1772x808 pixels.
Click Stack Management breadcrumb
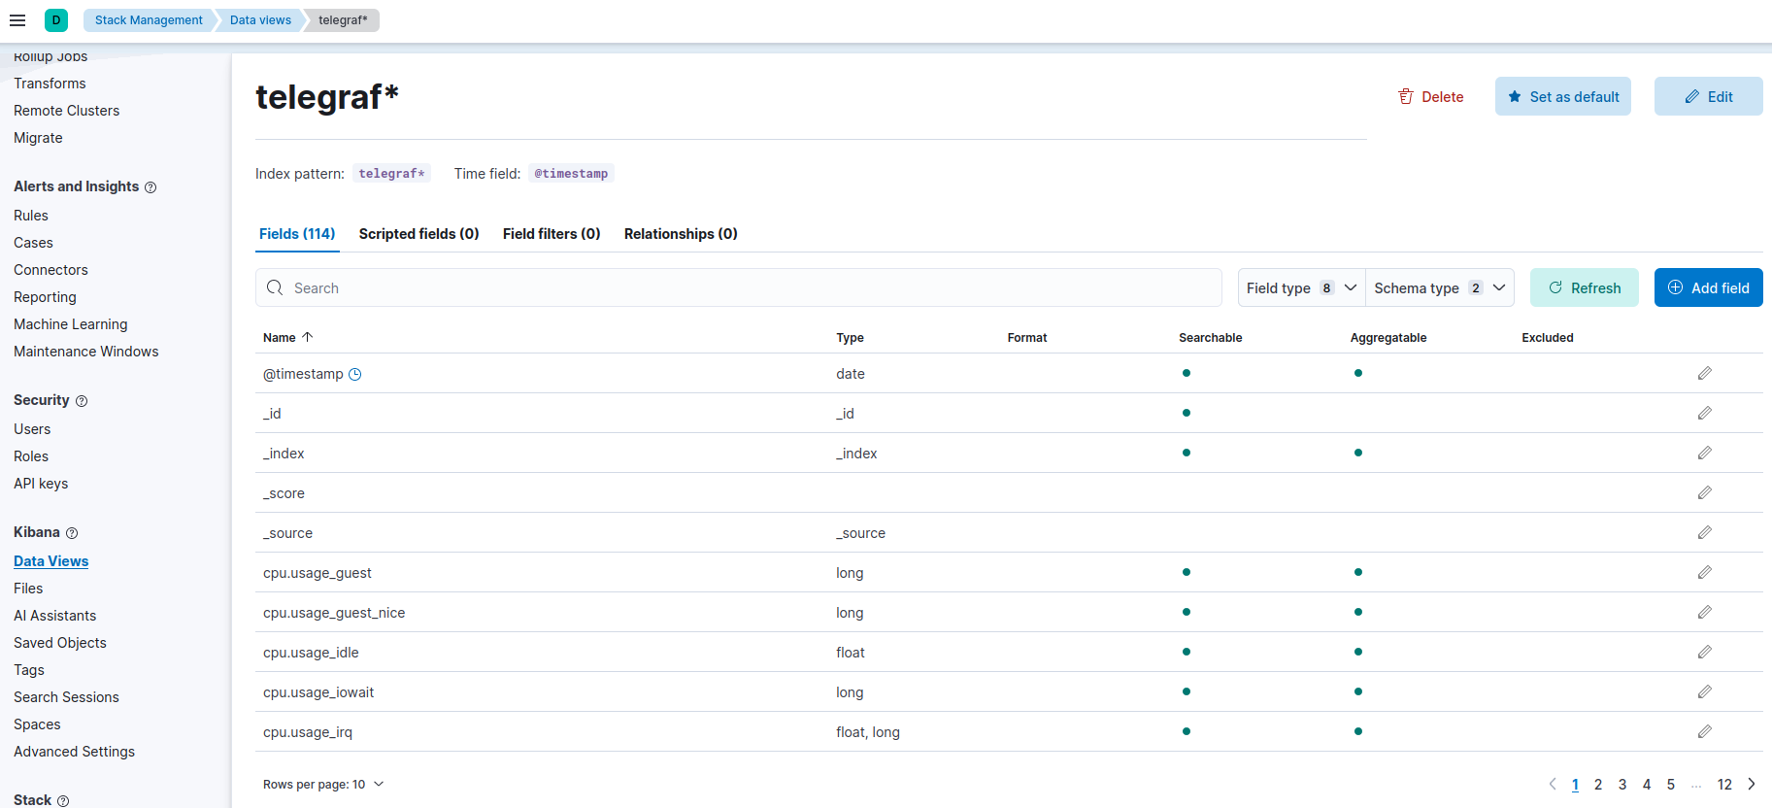coord(149,19)
